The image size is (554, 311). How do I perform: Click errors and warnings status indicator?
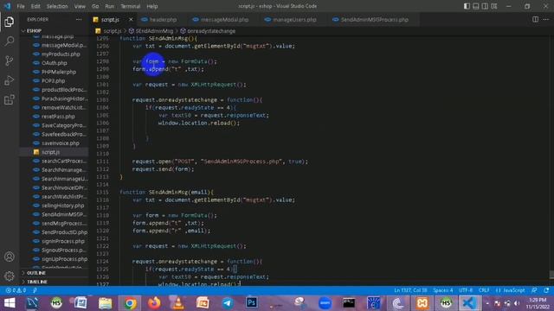[x=16, y=290]
